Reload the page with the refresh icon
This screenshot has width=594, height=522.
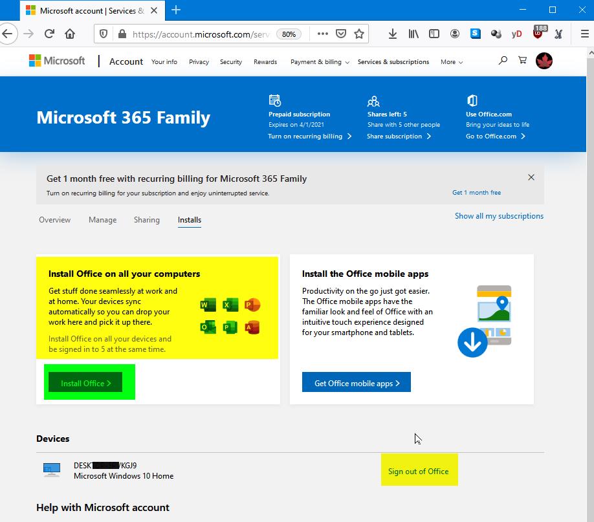[49, 34]
